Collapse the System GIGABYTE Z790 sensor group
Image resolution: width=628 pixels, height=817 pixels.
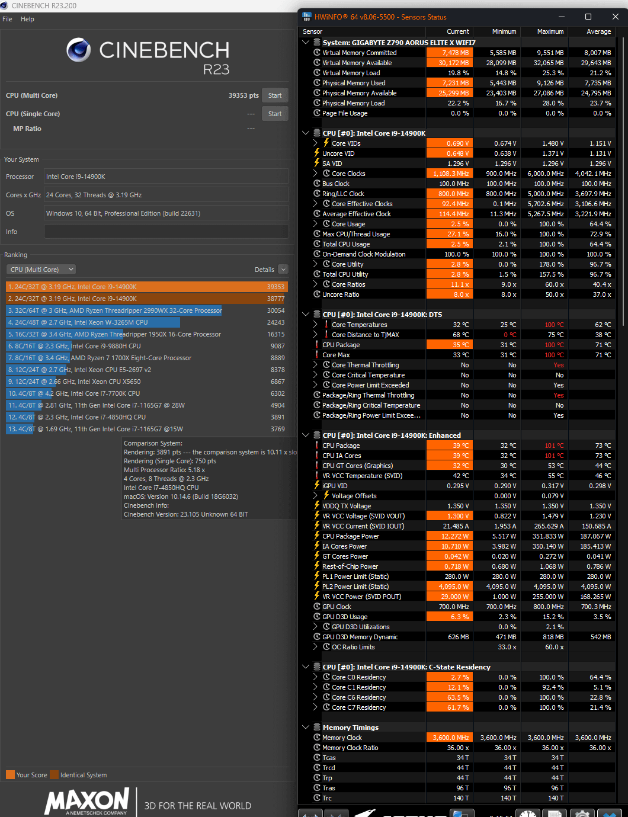click(x=306, y=43)
